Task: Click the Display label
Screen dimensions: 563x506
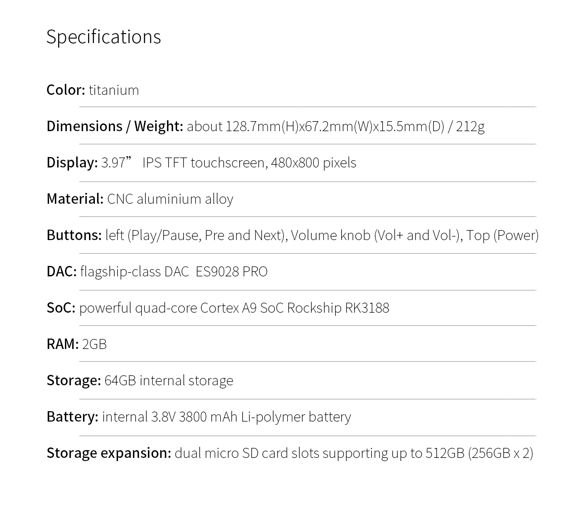Action: [72, 162]
